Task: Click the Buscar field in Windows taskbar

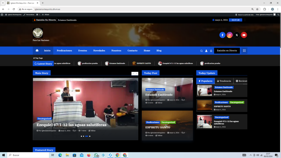Action: pyautogui.click(x=27, y=155)
